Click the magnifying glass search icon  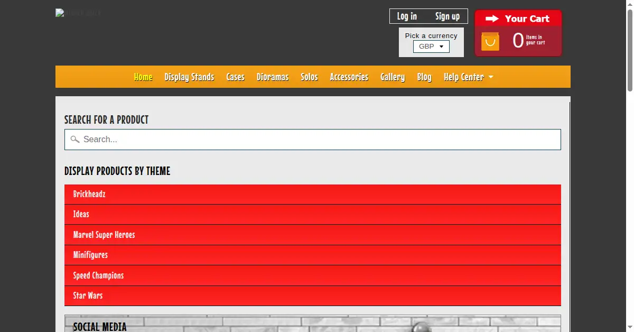(75, 140)
